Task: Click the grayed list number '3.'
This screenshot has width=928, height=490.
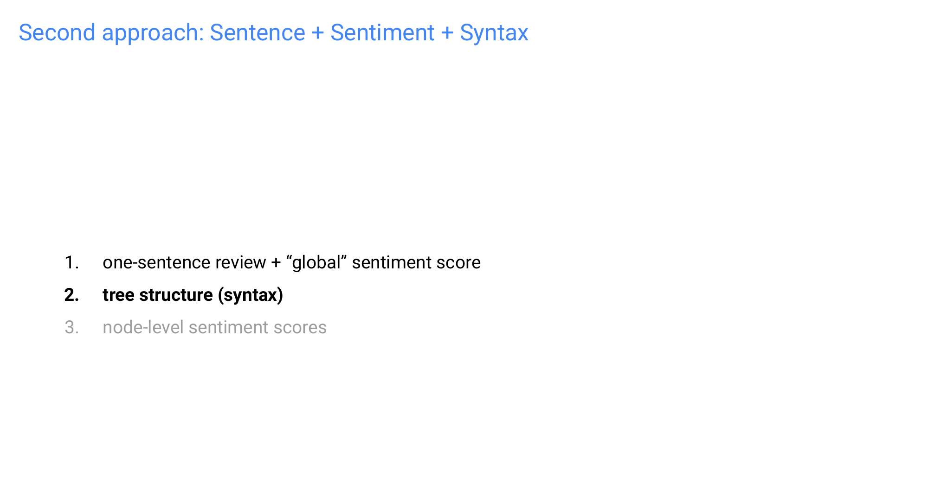Action: coord(71,328)
